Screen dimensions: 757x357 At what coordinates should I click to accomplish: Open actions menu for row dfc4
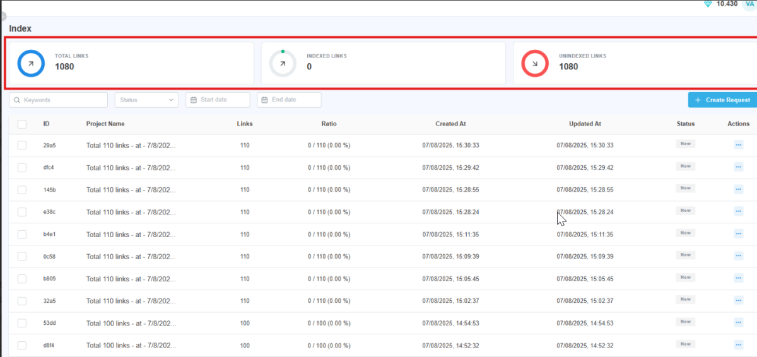pos(739,167)
